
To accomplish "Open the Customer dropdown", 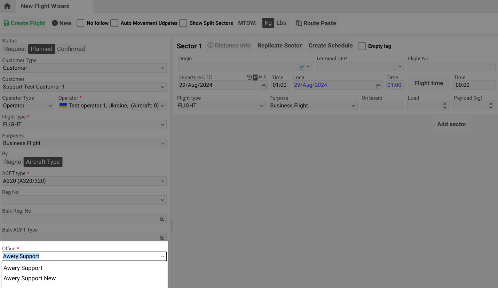I will 84,87.
